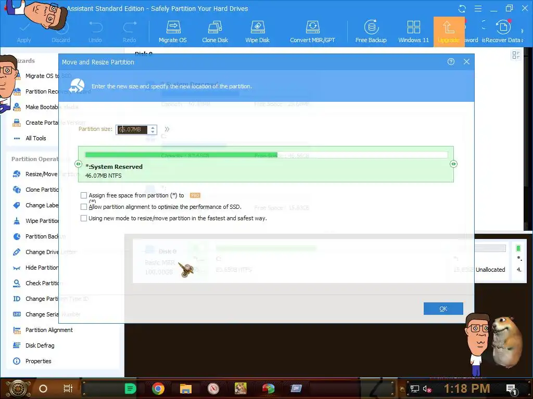Increase partition size with up arrow

(x=153, y=128)
